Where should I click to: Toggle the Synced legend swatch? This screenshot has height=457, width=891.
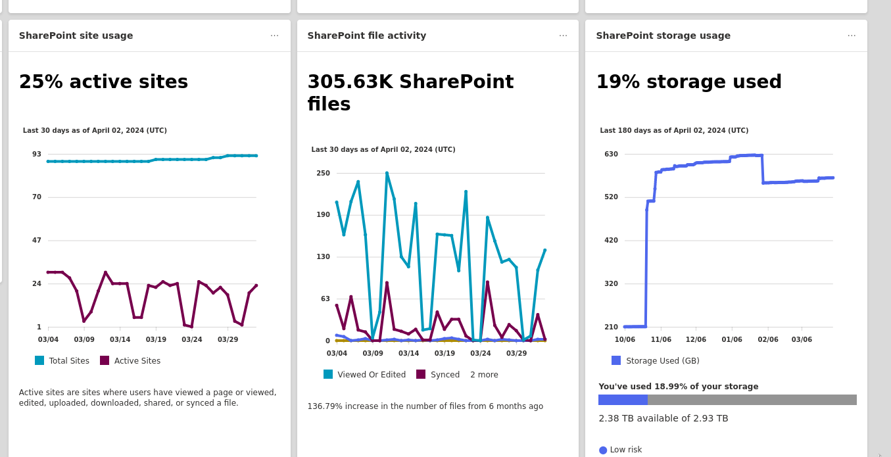pos(421,374)
